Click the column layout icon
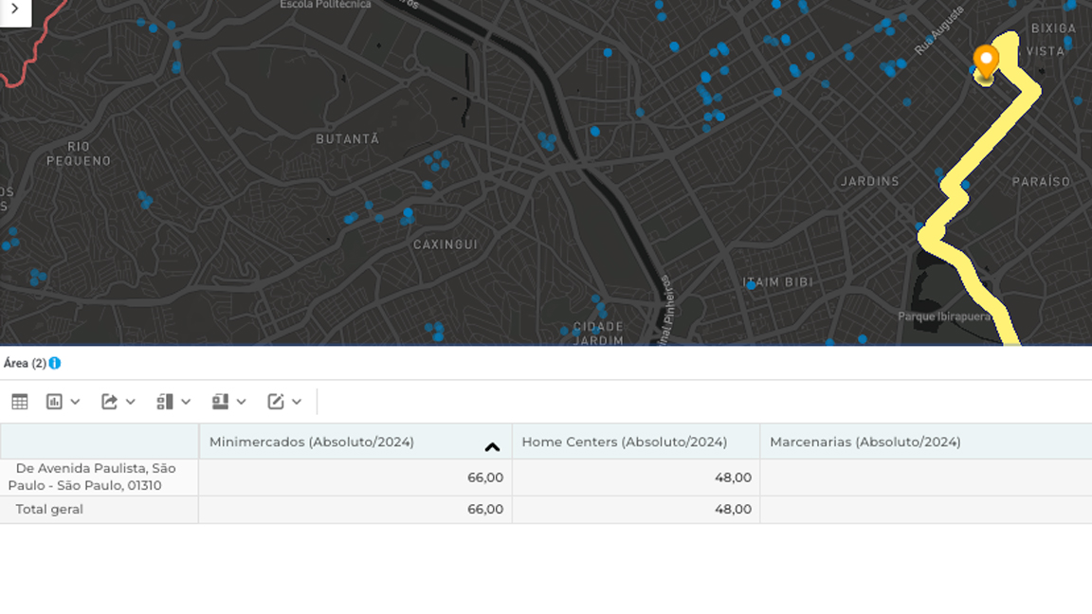The height and width of the screenshot is (614, 1092). (x=165, y=402)
